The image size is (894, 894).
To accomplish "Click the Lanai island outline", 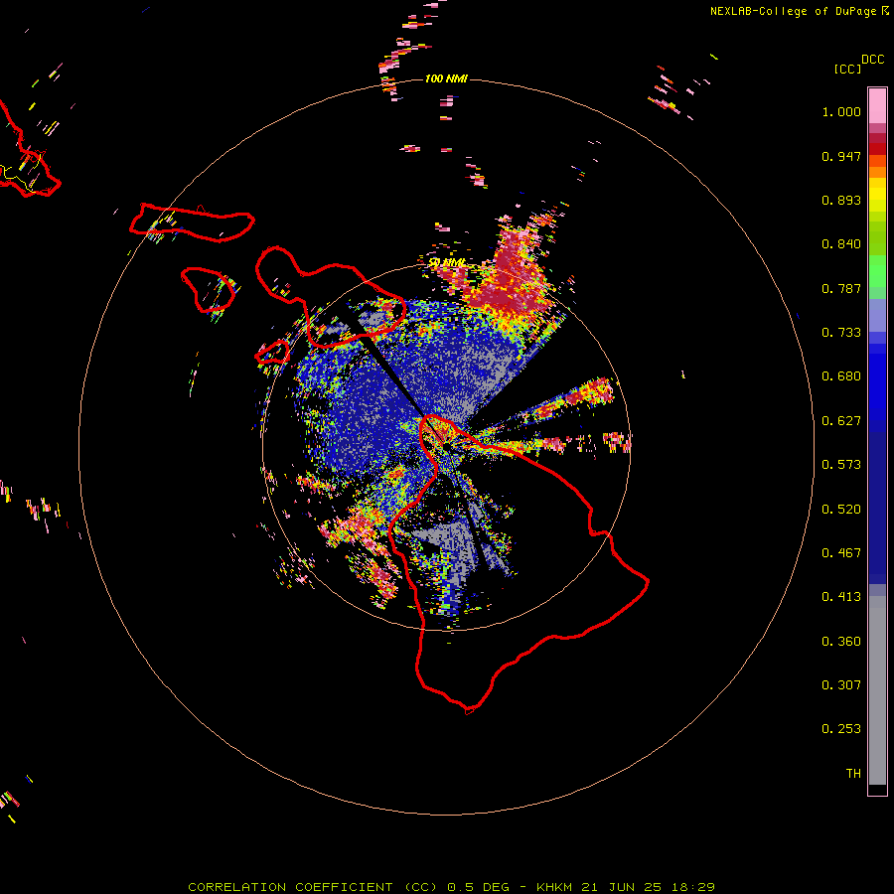I will point(209,290).
